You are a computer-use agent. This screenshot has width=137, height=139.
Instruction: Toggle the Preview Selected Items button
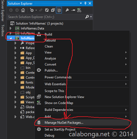coord(73,10)
